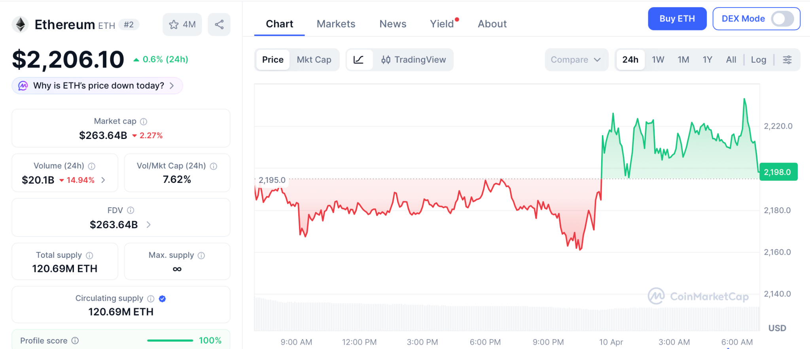The image size is (810, 349).
Task: Open the Yield tab
Action: pos(442,24)
